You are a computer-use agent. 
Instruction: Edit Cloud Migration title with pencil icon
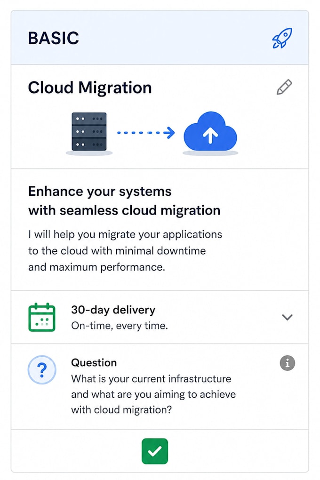tap(284, 87)
